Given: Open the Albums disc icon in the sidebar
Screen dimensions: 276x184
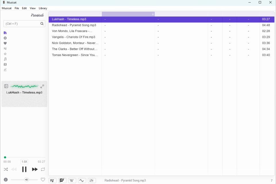Looking at the screenshot, I should click(x=5, y=38).
